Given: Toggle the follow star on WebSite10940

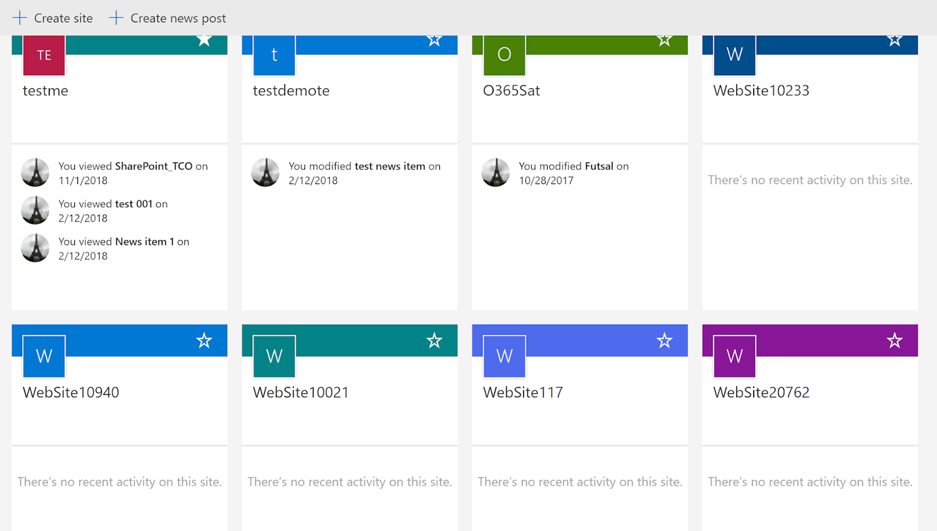Looking at the screenshot, I should 204,340.
